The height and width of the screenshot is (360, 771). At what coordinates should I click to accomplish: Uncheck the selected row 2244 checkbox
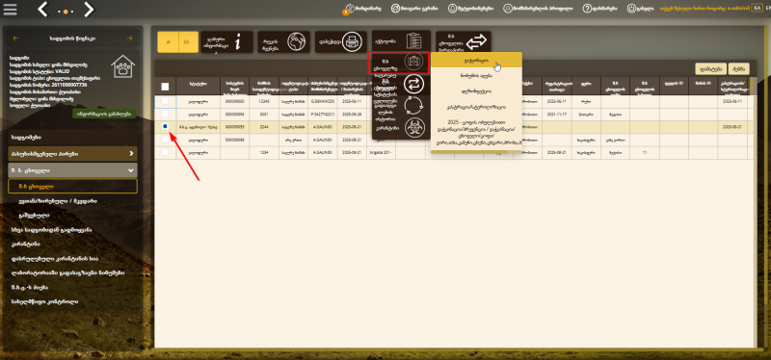click(165, 127)
